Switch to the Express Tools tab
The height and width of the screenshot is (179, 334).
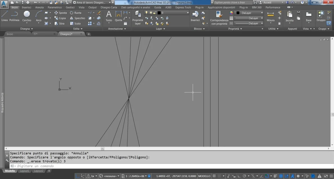[x=183, y=7]
